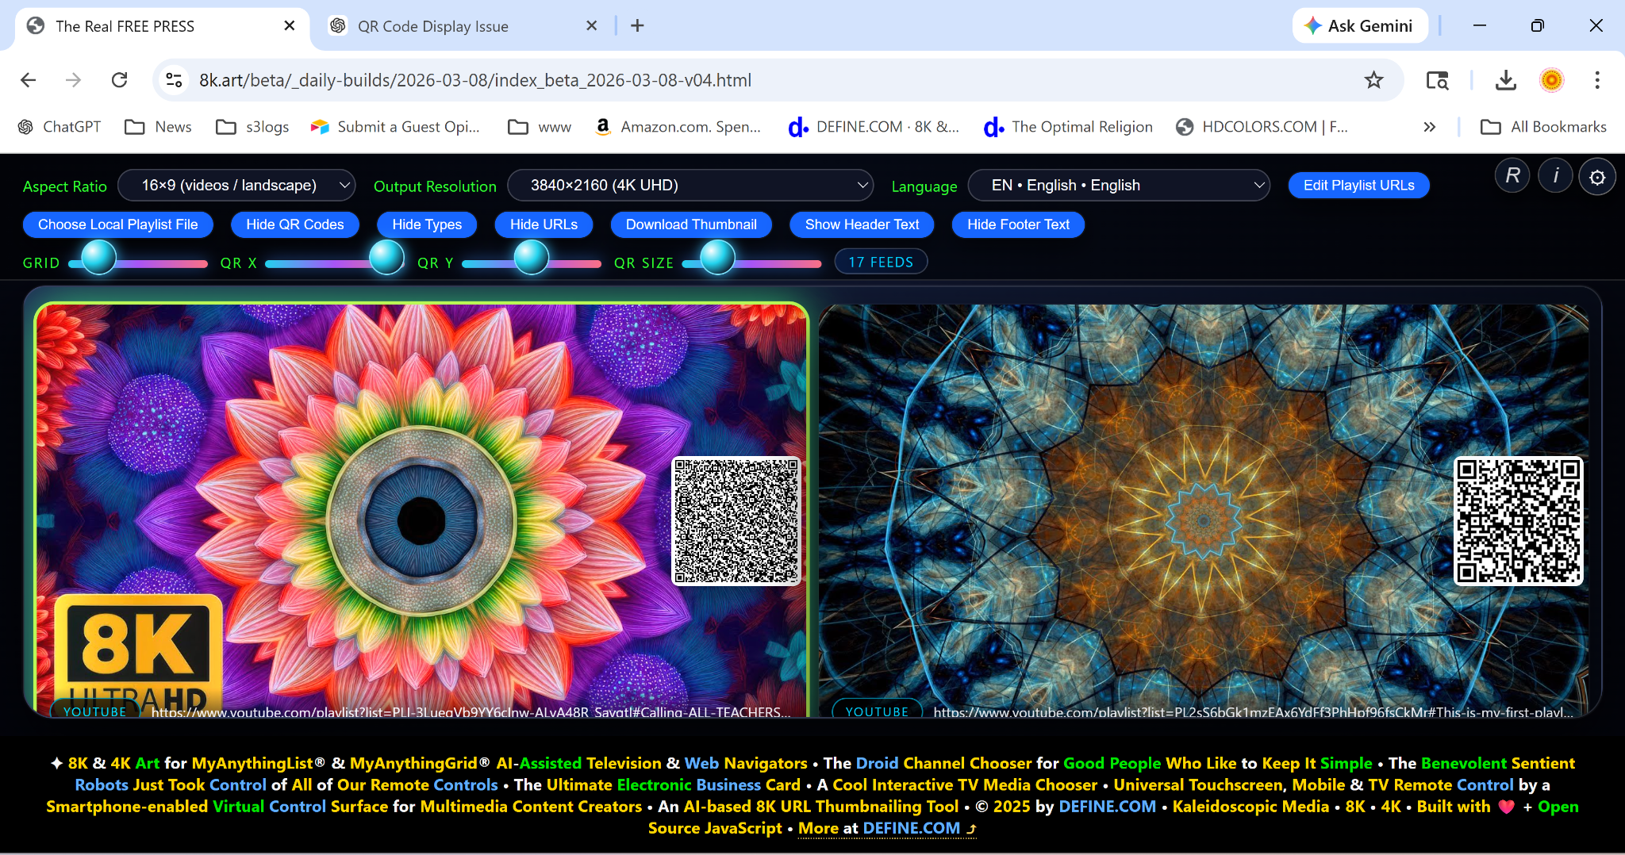
Task: Open the browser downloads icon
Action: coord(1505,80)
